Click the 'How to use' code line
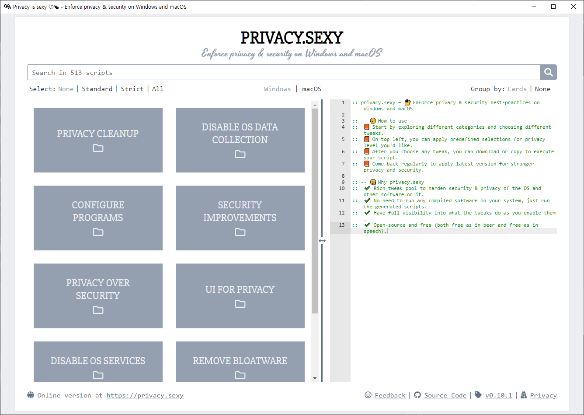The image size is (584, 415). (x=380, y=121)
